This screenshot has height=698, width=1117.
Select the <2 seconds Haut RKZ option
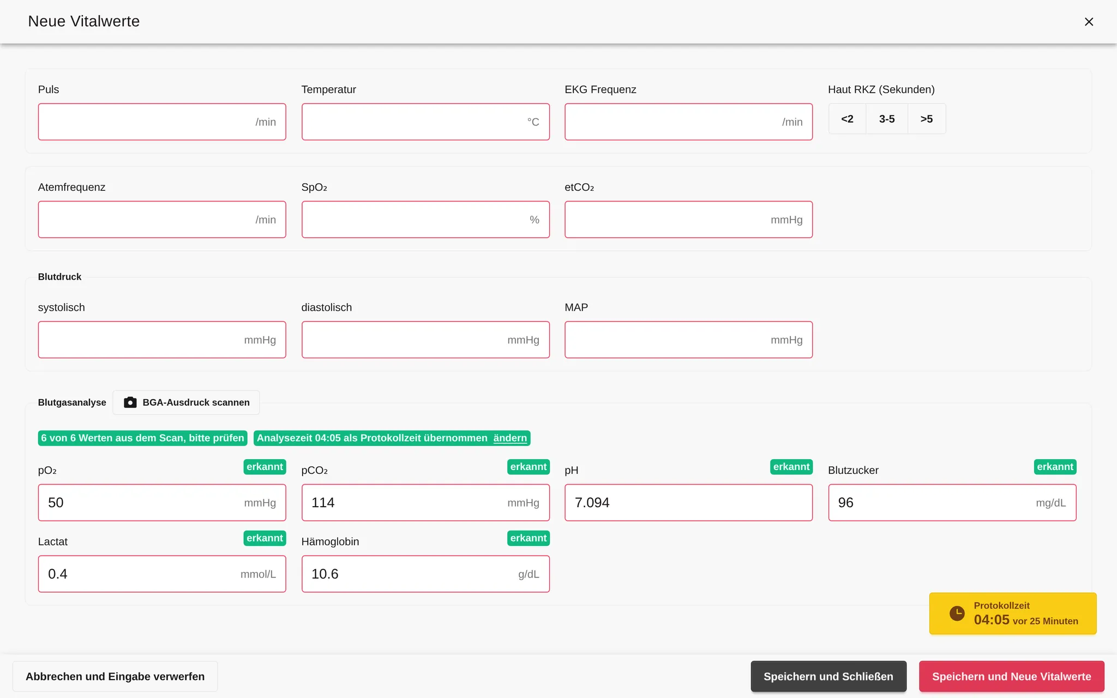point(847,119)
